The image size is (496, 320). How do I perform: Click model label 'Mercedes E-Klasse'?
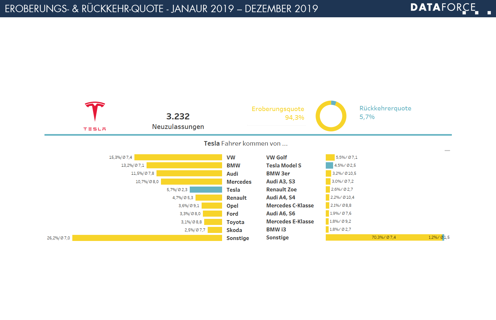(290, 221)
